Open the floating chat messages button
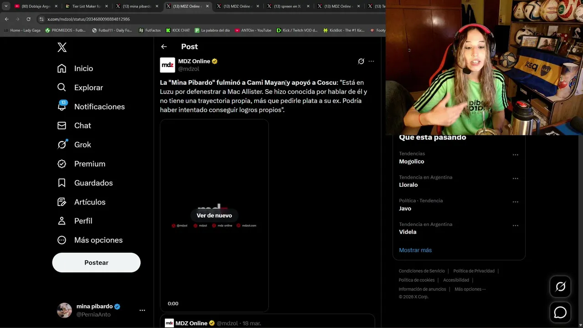This screenshot has height=328, width=583. 560,313
